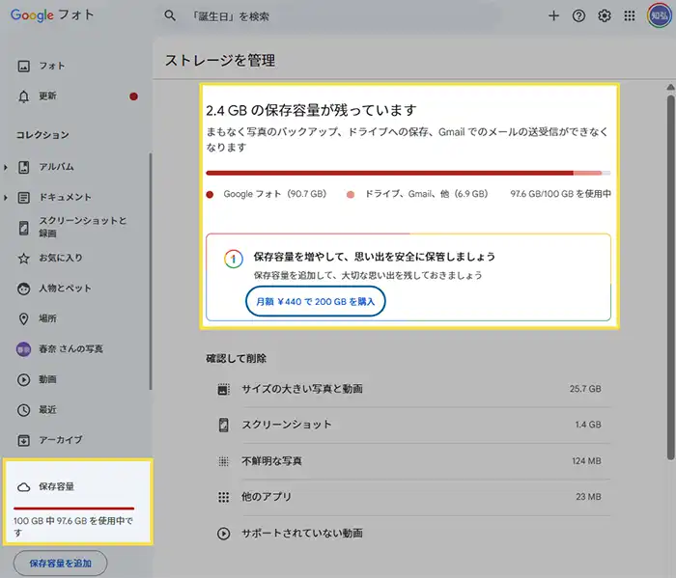Viewport: 676px width, 578px height.
Task: Click the サイズの大きい写真と動画 icon
Action: (223, 389)
